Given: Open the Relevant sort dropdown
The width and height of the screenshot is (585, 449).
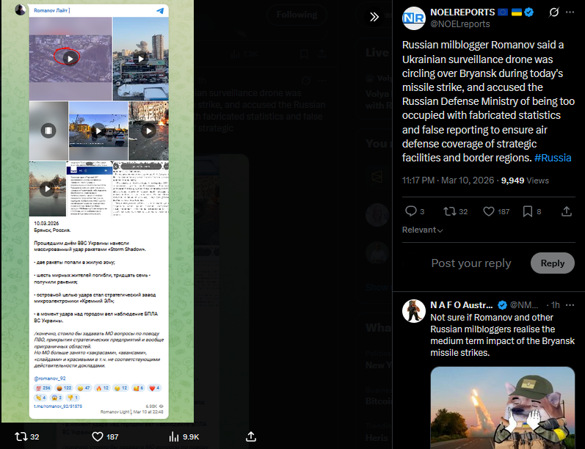Looking at the screenshot, I should point(422,230).
